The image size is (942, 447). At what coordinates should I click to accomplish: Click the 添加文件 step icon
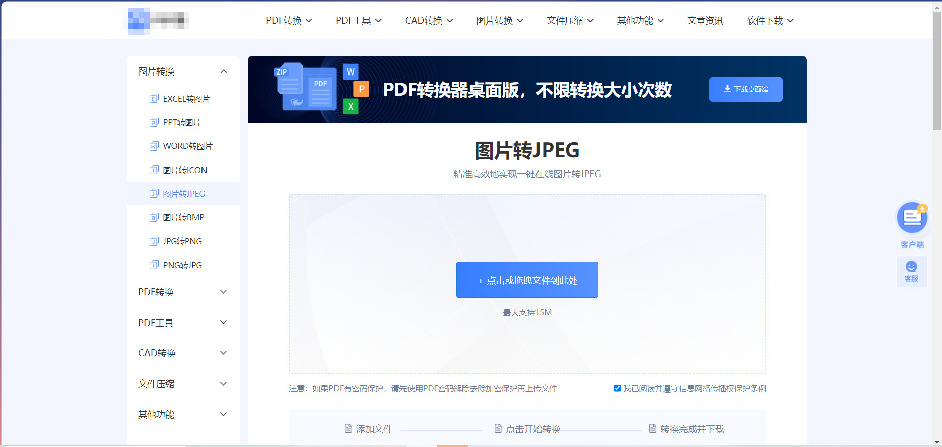tap(348, 429)
